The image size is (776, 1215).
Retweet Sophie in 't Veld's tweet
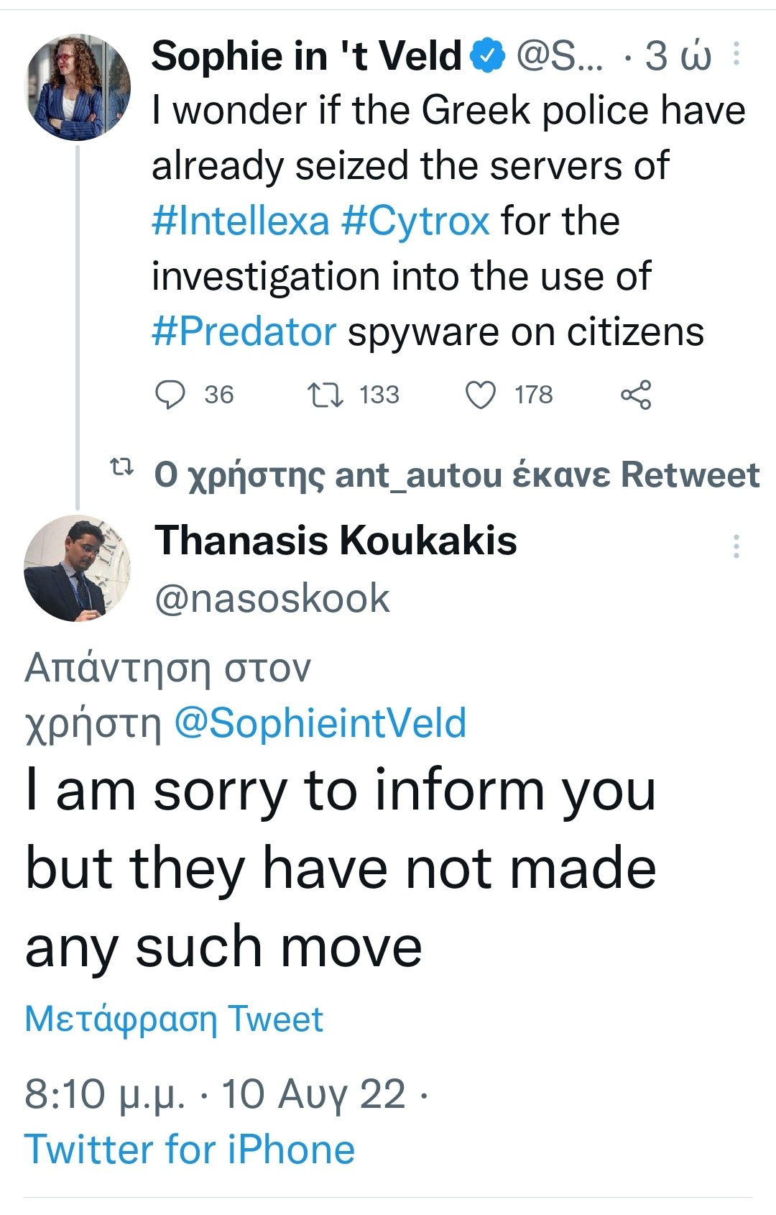tap(325, 394)
